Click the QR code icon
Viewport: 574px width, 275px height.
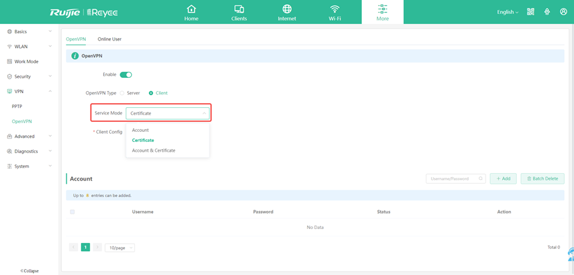tap(530, 12)
